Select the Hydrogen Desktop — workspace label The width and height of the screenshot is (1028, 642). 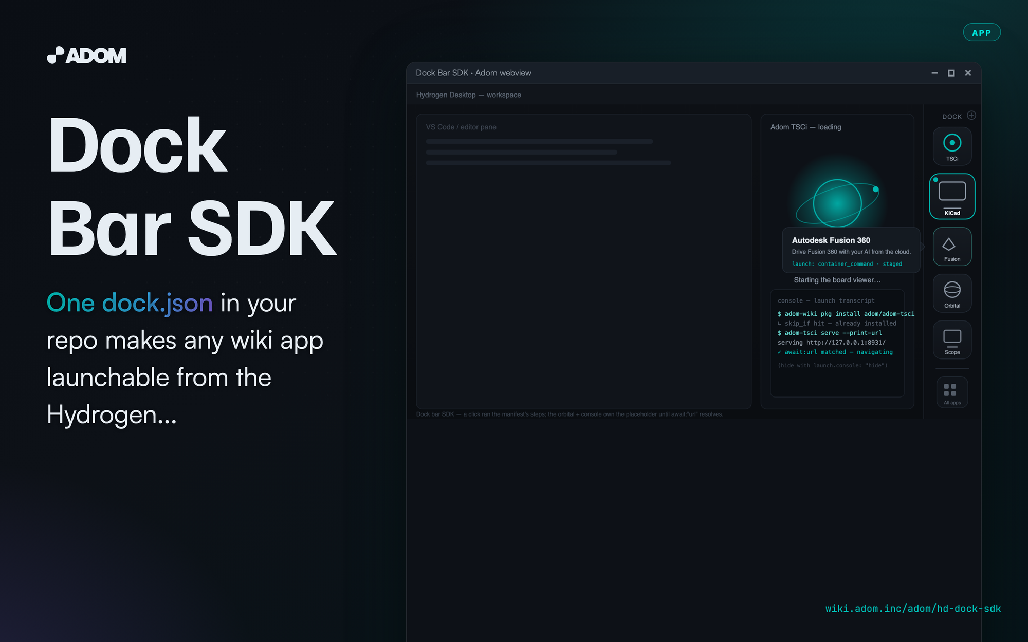(x=468, y=95)
